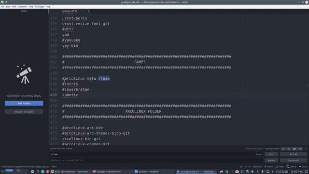
Task: Click the cursor position indicator 468:1
Action: [54, 167]
